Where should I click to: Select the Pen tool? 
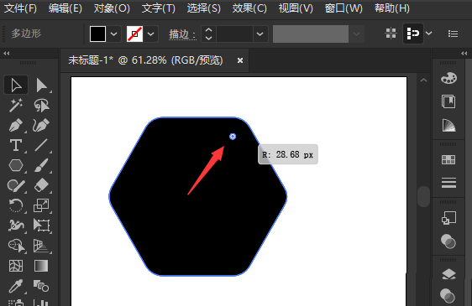pos(16,126)
